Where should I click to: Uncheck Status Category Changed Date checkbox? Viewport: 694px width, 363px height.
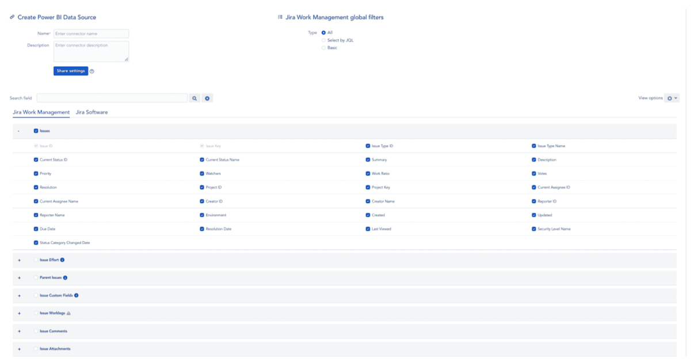pyautogui.click(x=36, y=243)
